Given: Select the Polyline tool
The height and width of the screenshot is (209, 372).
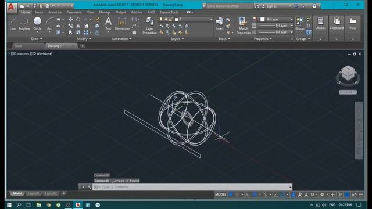Looking at the screenshot, I should (24, 24).
